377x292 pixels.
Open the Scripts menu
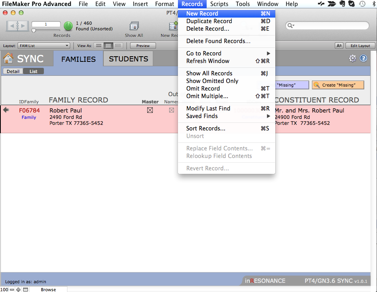(219, 4)
